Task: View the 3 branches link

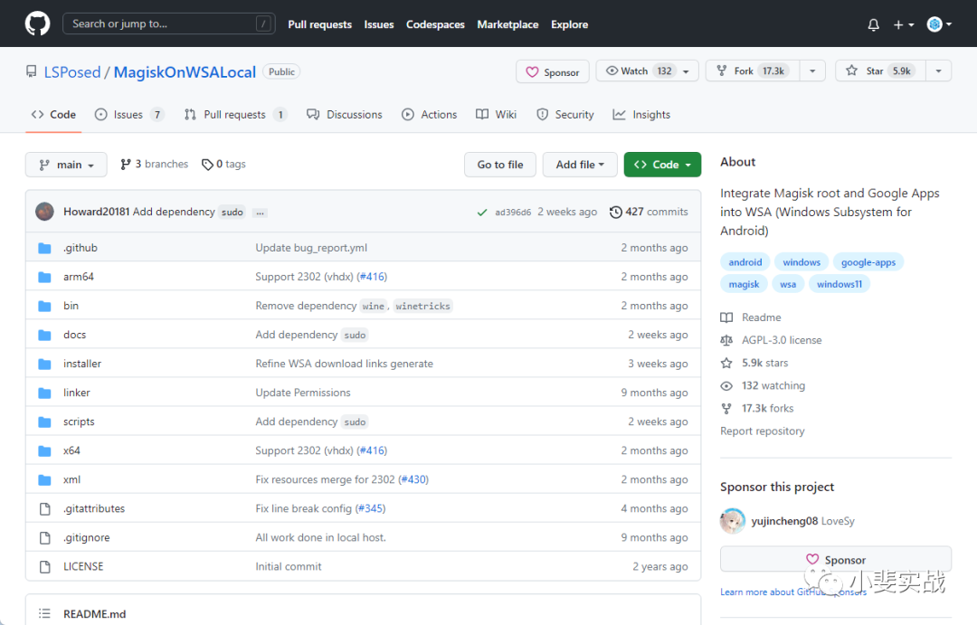Action: pos(154,164)
